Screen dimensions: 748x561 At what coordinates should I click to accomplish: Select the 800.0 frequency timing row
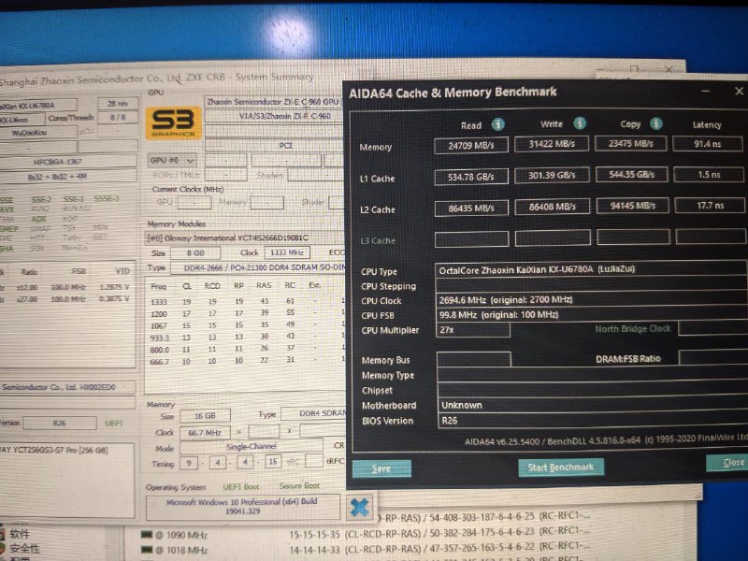point(245,349)
